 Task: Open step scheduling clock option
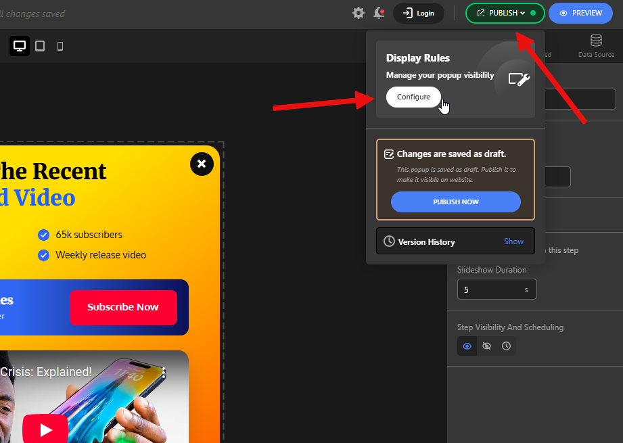point(506,346)
